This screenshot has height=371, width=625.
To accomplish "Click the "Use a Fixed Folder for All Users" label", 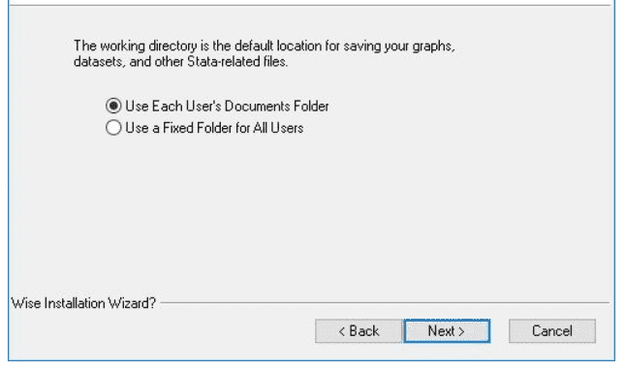I will [214, 128].
